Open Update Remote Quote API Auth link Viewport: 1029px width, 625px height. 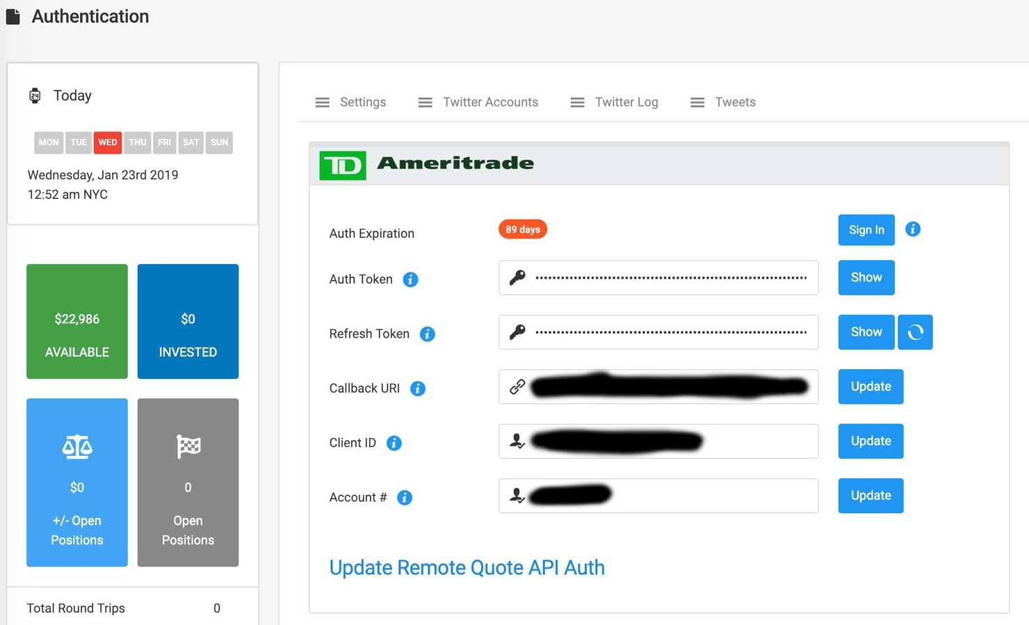pos(467,568)
